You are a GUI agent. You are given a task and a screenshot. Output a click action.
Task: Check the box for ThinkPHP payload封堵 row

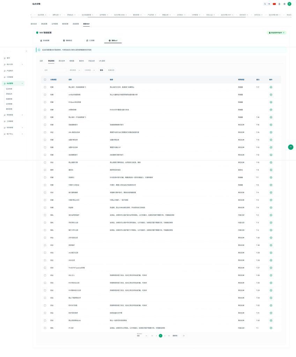45,268
